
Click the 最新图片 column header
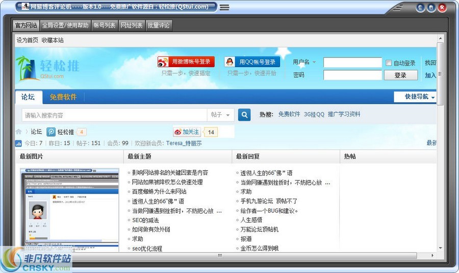[x=31, y=157]
